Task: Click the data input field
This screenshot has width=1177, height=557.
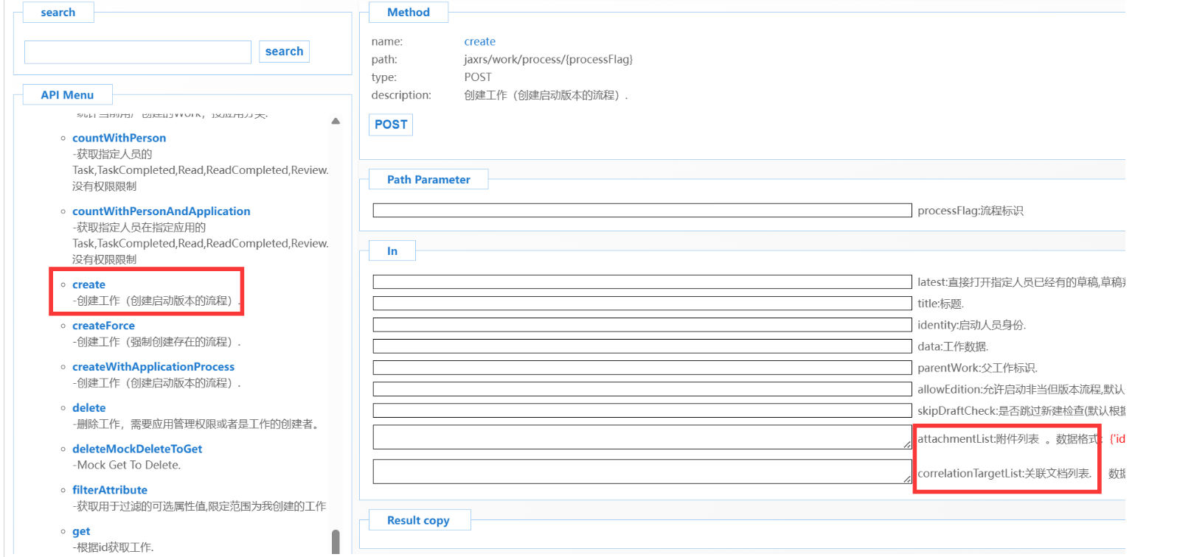Action: pos(642,346)
